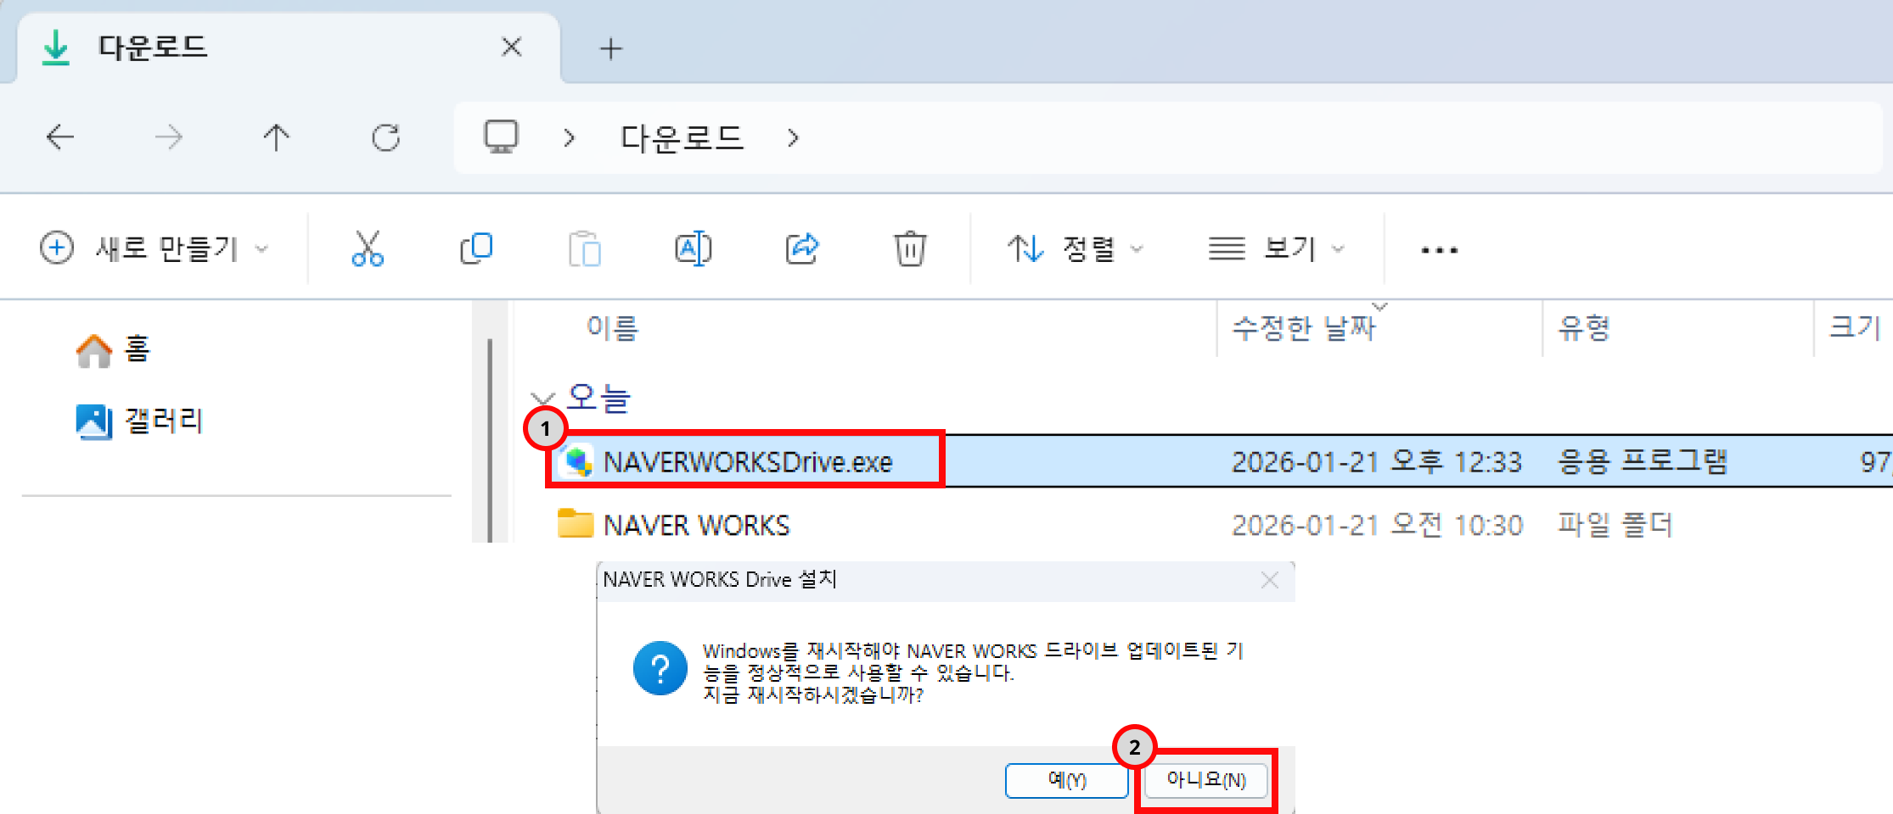The image size is (1893, 814).
Task: Open the 새로 만들기 dropdown
Action: point(154,248)
